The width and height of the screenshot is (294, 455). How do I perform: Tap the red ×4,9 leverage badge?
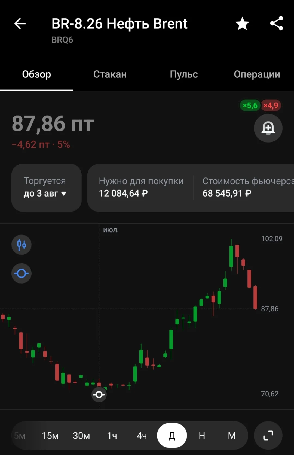pyautogui.click(x=271, y=106)
